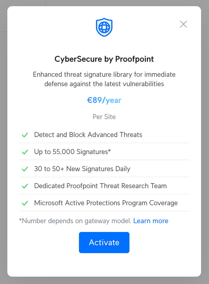Click the checkmark beside Up to 55,000 Signatures

click(x=25, y=152)
